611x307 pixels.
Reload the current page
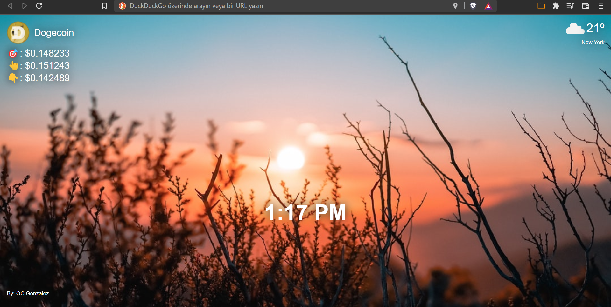(39, 6)
